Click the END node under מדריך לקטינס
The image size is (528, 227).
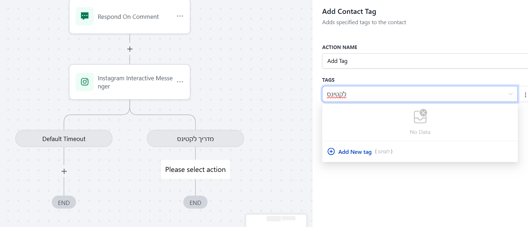point(195,203)
